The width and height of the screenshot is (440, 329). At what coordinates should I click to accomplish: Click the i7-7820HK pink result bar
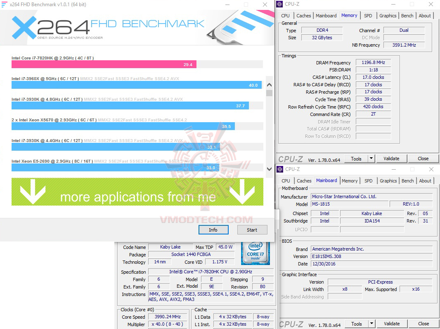(x=104, y=64)
